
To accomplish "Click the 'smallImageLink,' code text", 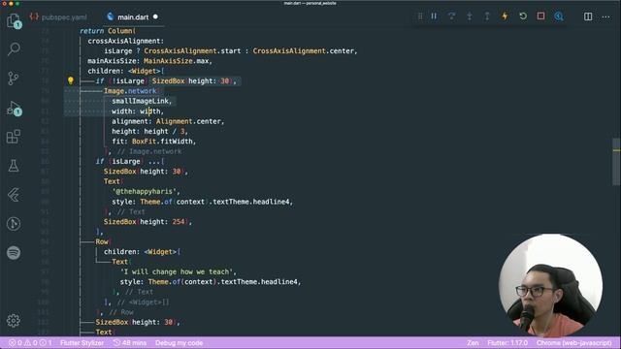I will (142, 101).
